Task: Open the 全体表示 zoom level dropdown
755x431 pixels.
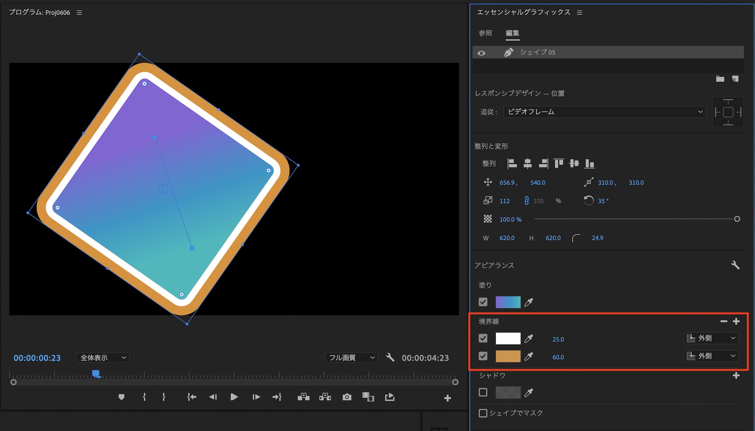Action: (x=103, y=357)
